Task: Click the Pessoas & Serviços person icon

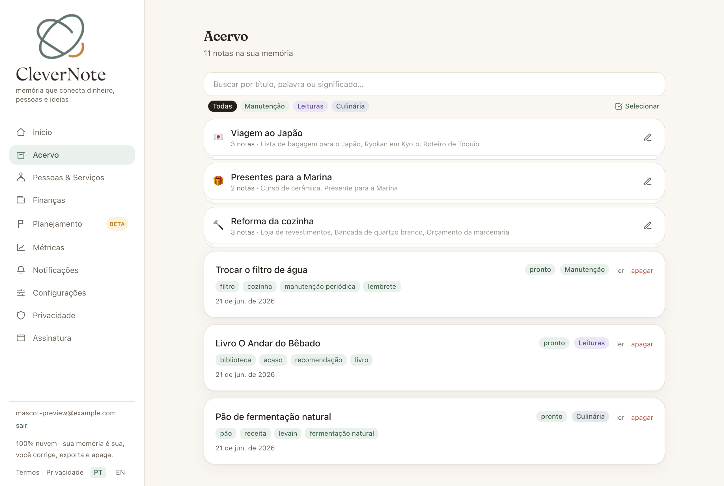Action: click(x=21, y=177)
